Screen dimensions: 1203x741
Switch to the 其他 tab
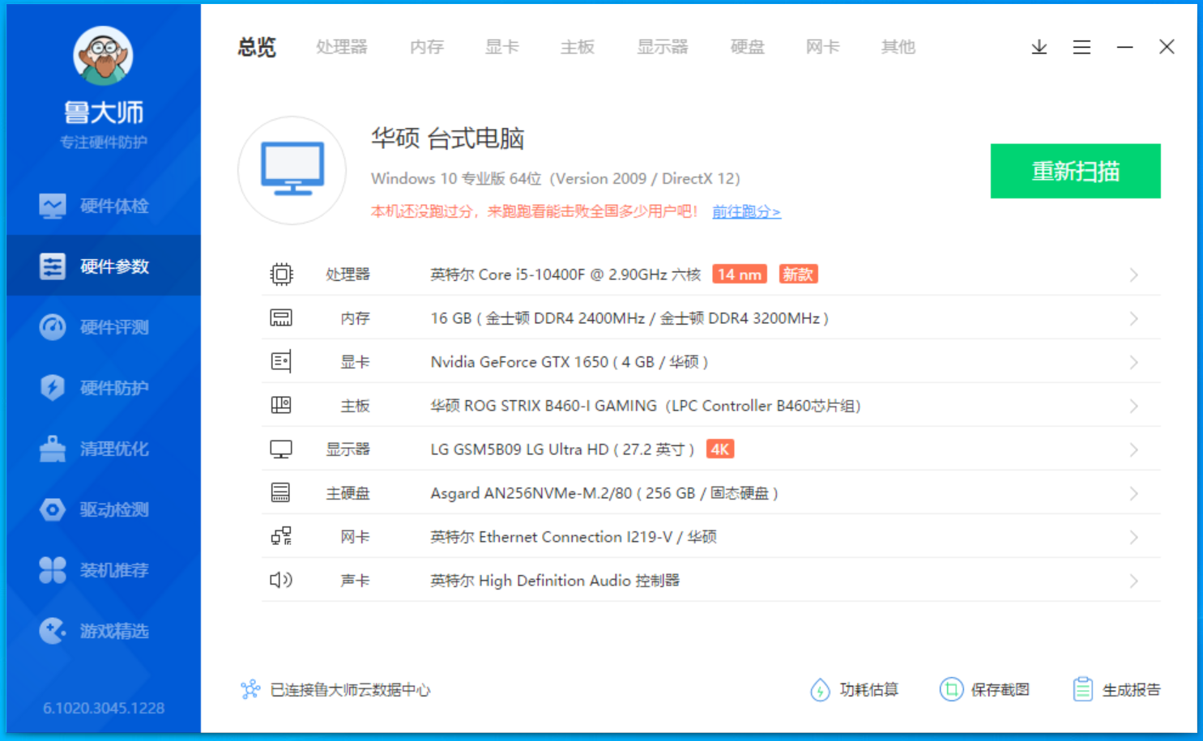click(x=898, y=47)
